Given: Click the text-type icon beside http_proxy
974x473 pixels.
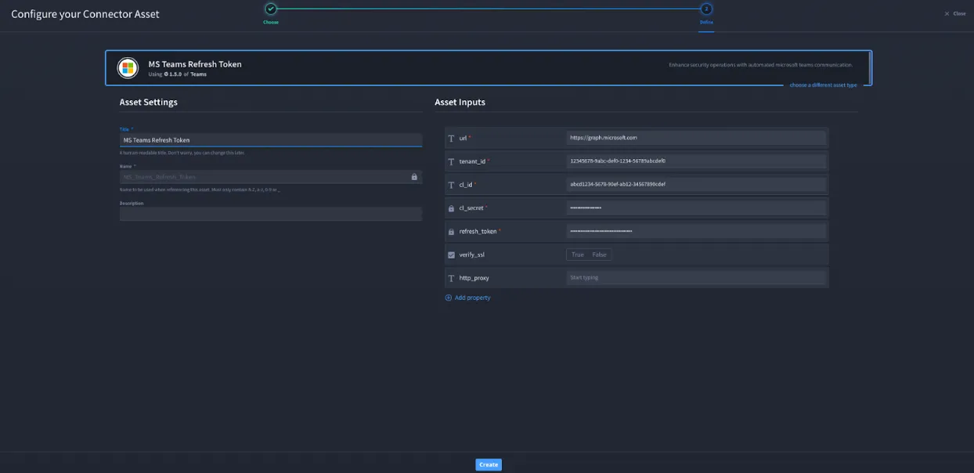Looking at the screenshot, I should [451, 278].
